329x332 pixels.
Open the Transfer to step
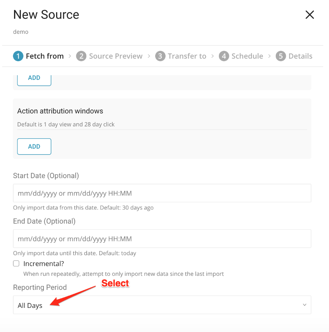tap(187, 56)
